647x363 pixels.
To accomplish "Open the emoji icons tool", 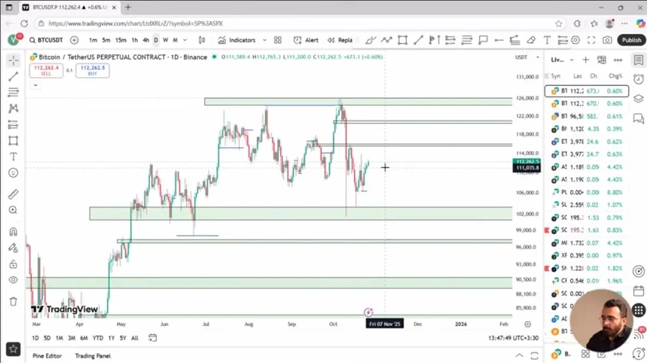I will pyautogui.click(x=13, y=173).
